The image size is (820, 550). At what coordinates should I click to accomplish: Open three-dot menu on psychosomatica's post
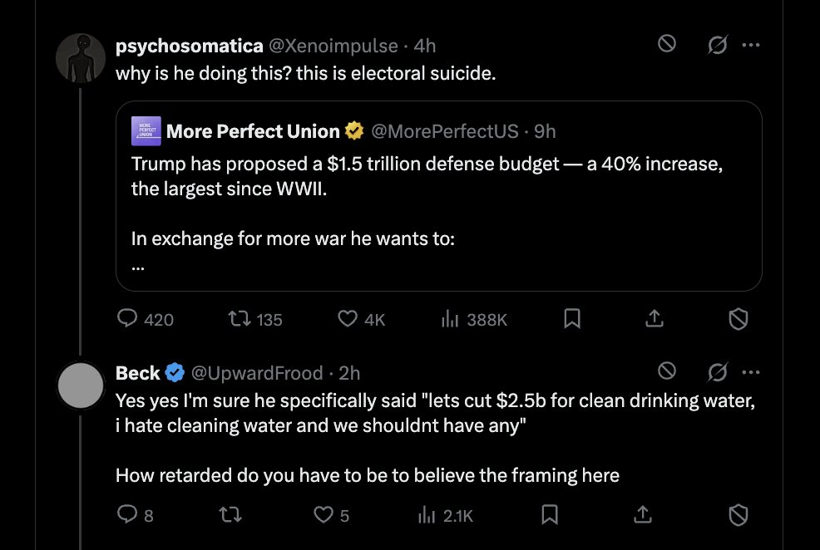click(751, 45)
